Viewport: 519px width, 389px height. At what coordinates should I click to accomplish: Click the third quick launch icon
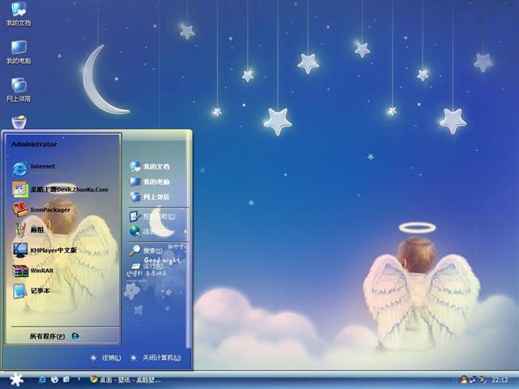[66, 379]
